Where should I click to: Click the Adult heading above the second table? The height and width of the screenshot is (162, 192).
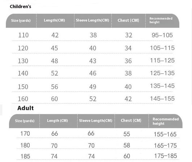click(x=25, y=108)
